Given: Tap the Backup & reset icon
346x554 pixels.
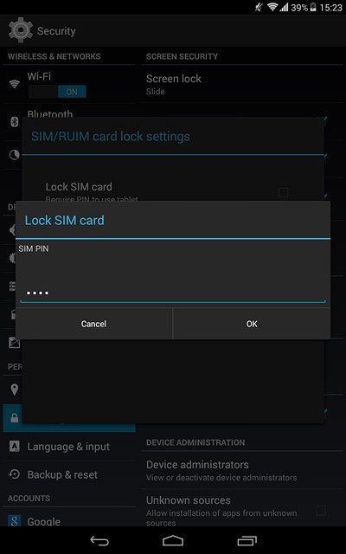Looking at the screenshot, I should pos(15,474).
